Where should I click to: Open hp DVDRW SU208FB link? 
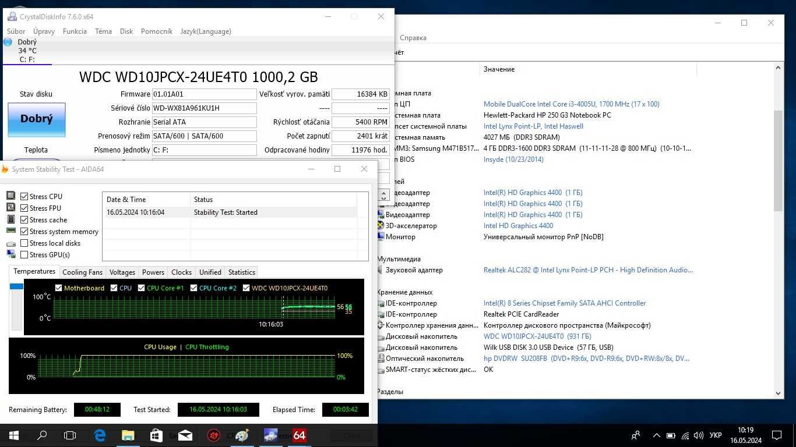click(x=586, y=359)
